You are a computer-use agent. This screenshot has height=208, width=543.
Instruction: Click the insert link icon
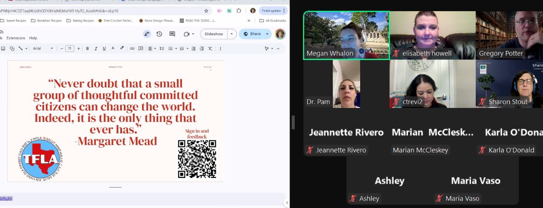pyautogui.click(x=132, y=49)
